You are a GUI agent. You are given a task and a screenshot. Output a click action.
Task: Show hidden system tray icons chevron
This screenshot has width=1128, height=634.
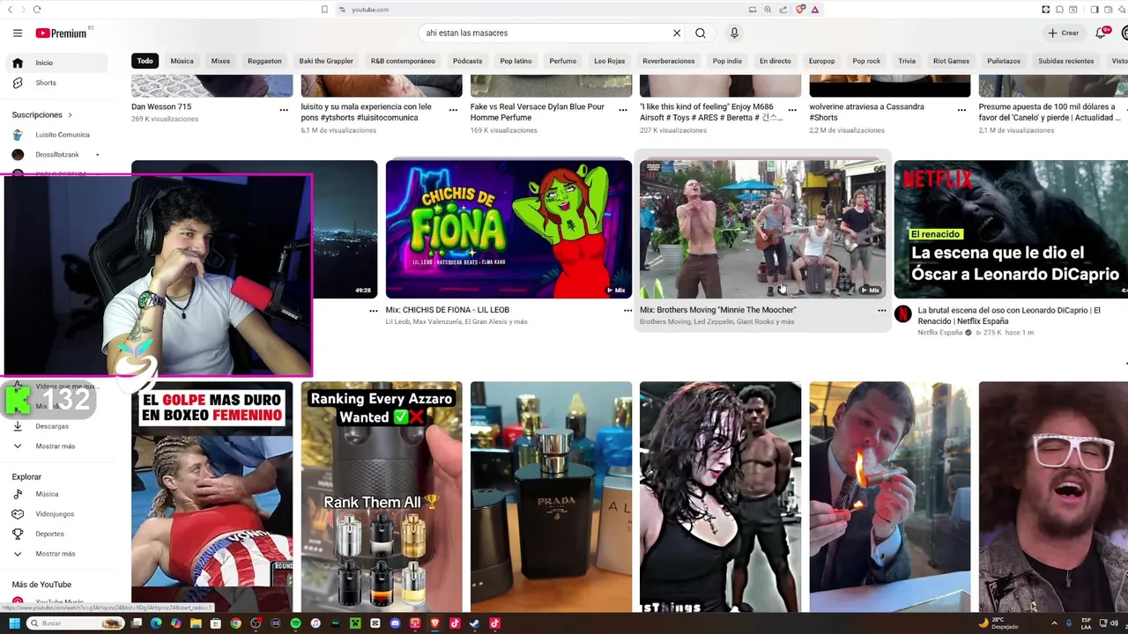[1054, 623]
